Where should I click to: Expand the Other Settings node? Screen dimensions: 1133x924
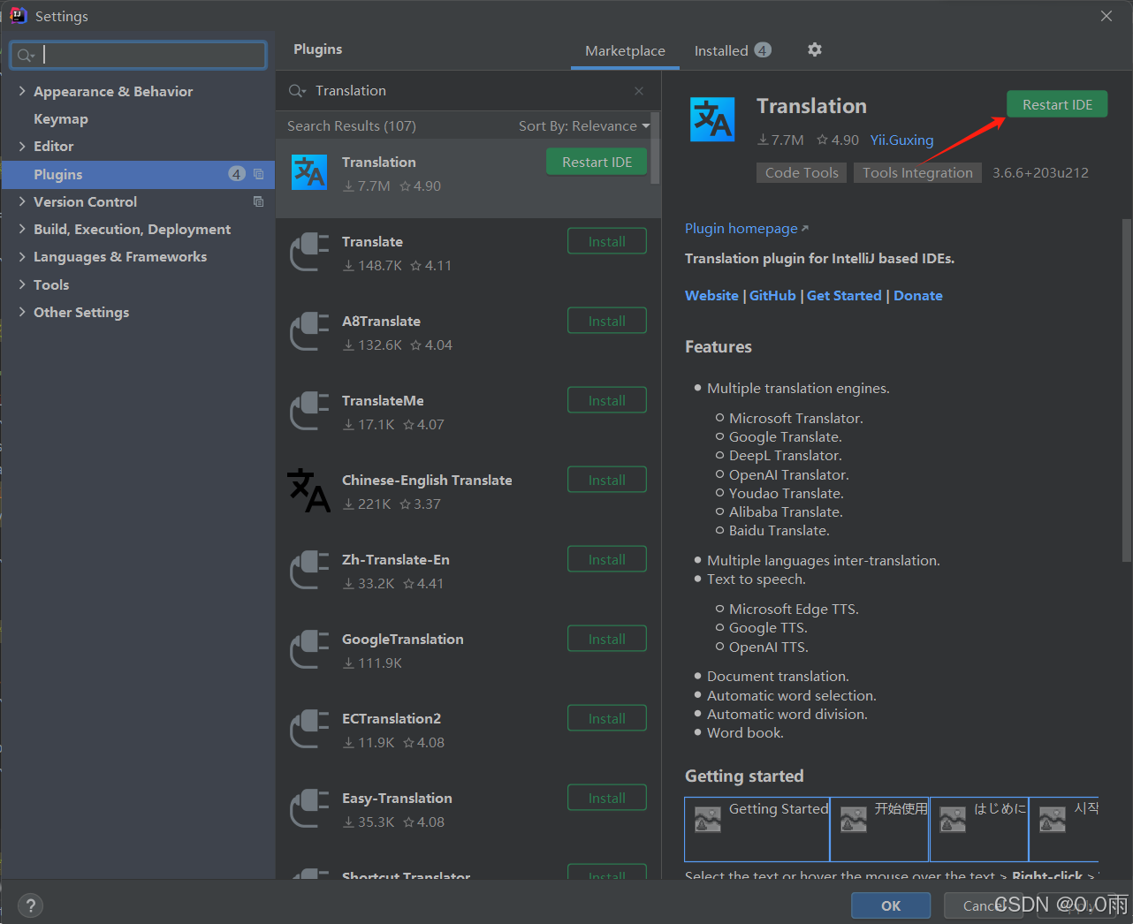[x=22, y=312]
